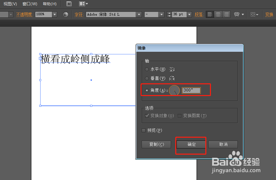Viewport: 276px width, 180px height.
Task: Open the 视图(V) menu
Action: pyautogui.click(x=10, y=4)
